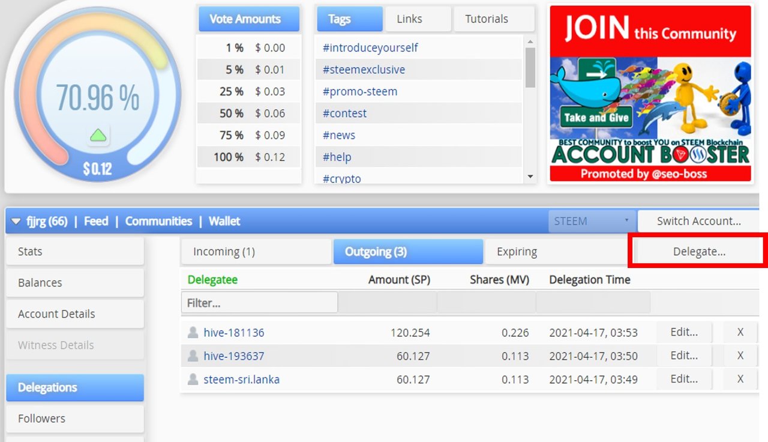Open the STEEM currency dropdown

coord(591,221)
